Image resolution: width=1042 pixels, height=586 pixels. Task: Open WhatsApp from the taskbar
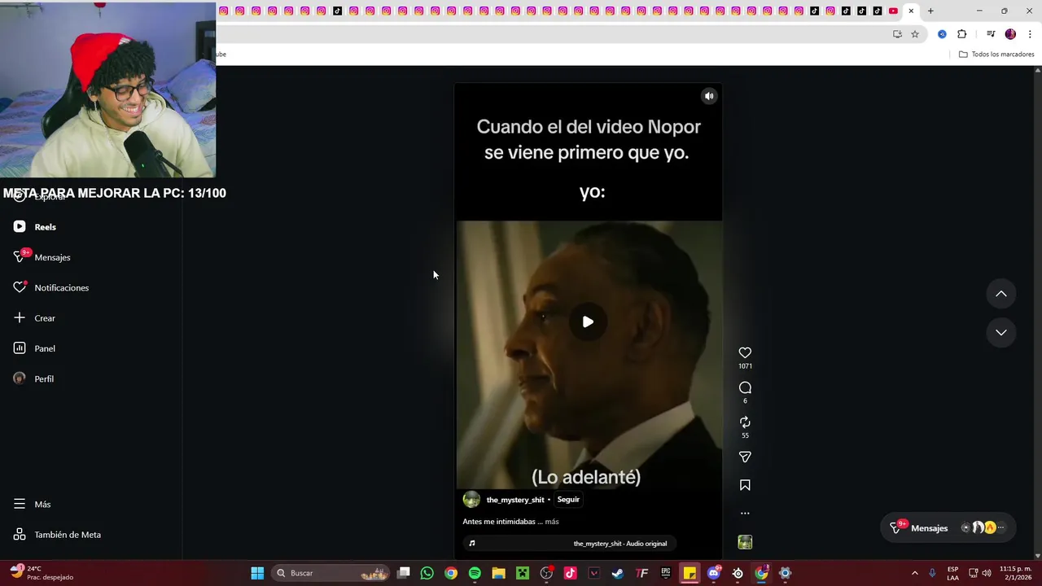(427, 573)
